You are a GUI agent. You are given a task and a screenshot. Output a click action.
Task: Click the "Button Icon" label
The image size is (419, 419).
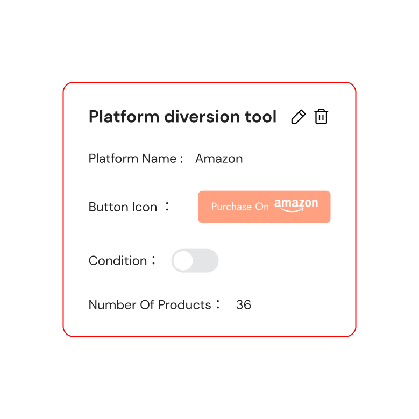123,207
